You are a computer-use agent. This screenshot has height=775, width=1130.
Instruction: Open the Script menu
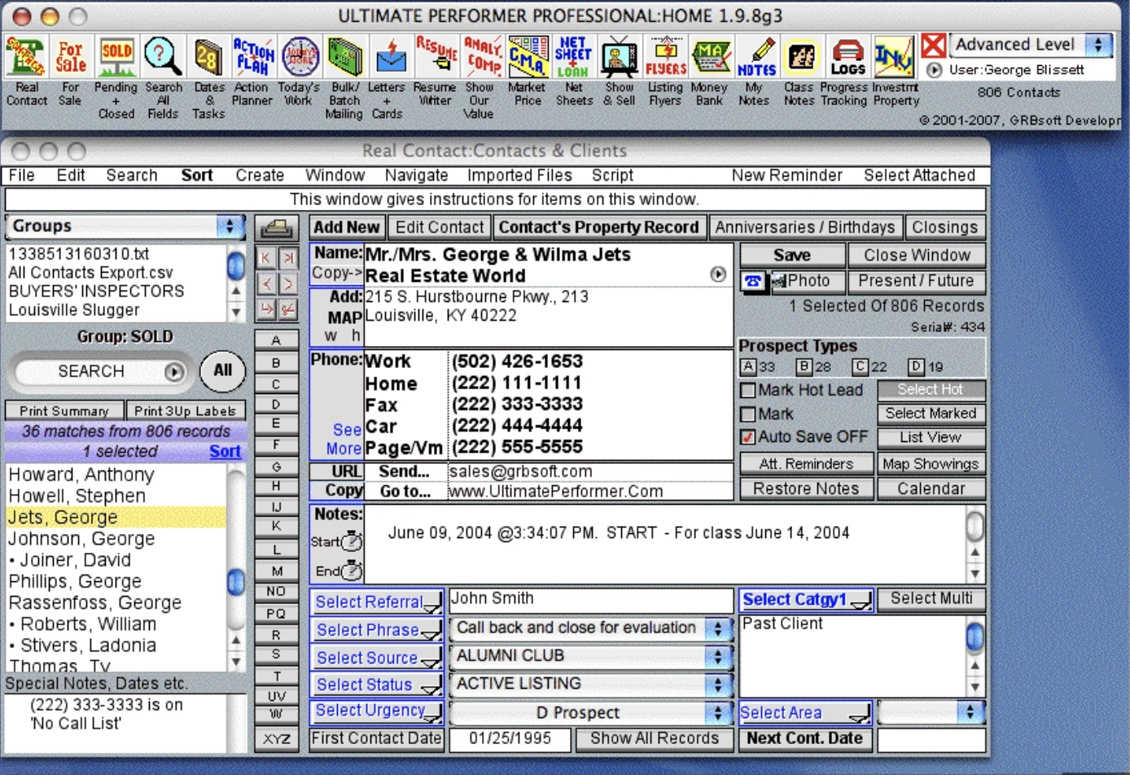coord(612,175)
